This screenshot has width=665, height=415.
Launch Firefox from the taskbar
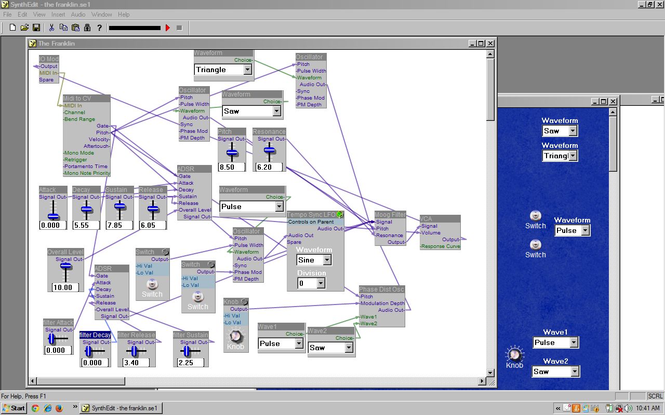tap(59, 408)
